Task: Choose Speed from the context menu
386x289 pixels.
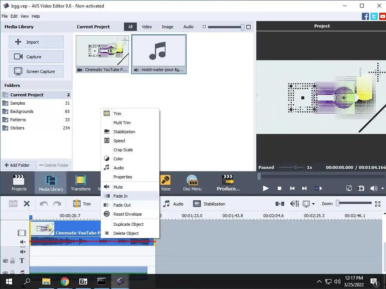Action: pyautogui.click(x=130, y=141)
